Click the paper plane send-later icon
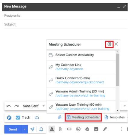Viewport: 130px width, 135px height. point(32,129)
